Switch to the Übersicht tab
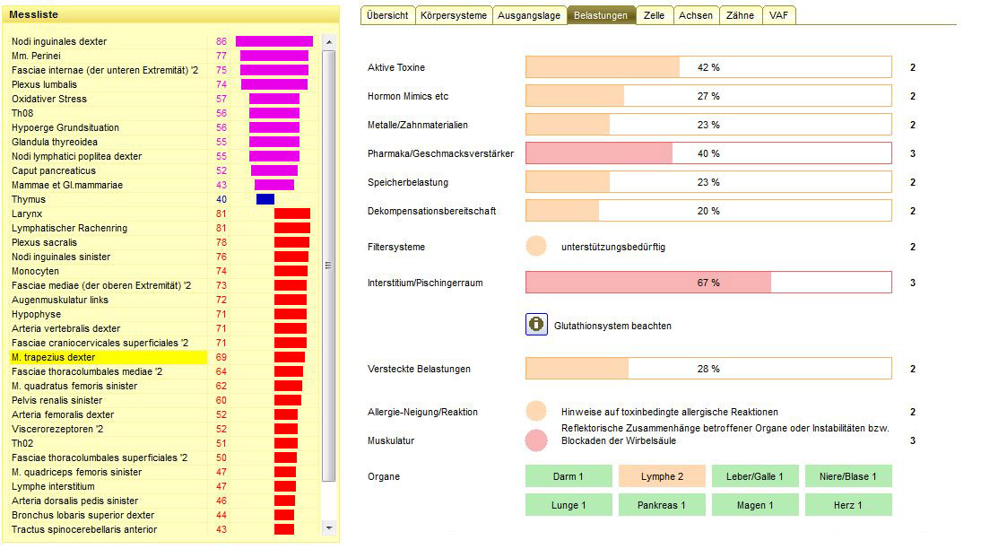 point(387,15)
